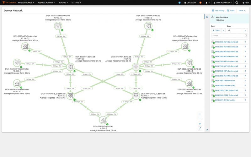The height and width of the screenshot is (157, 251).
Task: Click the search icon inside the entity search box
Action: click(x=246, y=35)
